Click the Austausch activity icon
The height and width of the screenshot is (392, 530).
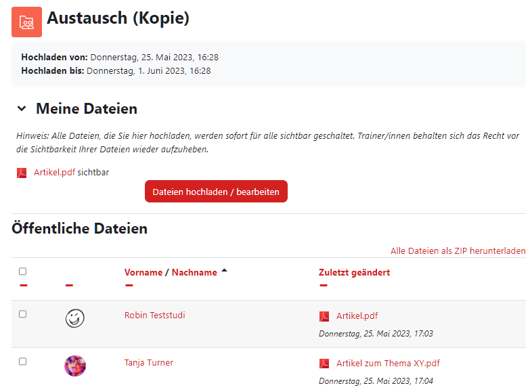pyautogui.click(x=26, y=22)
